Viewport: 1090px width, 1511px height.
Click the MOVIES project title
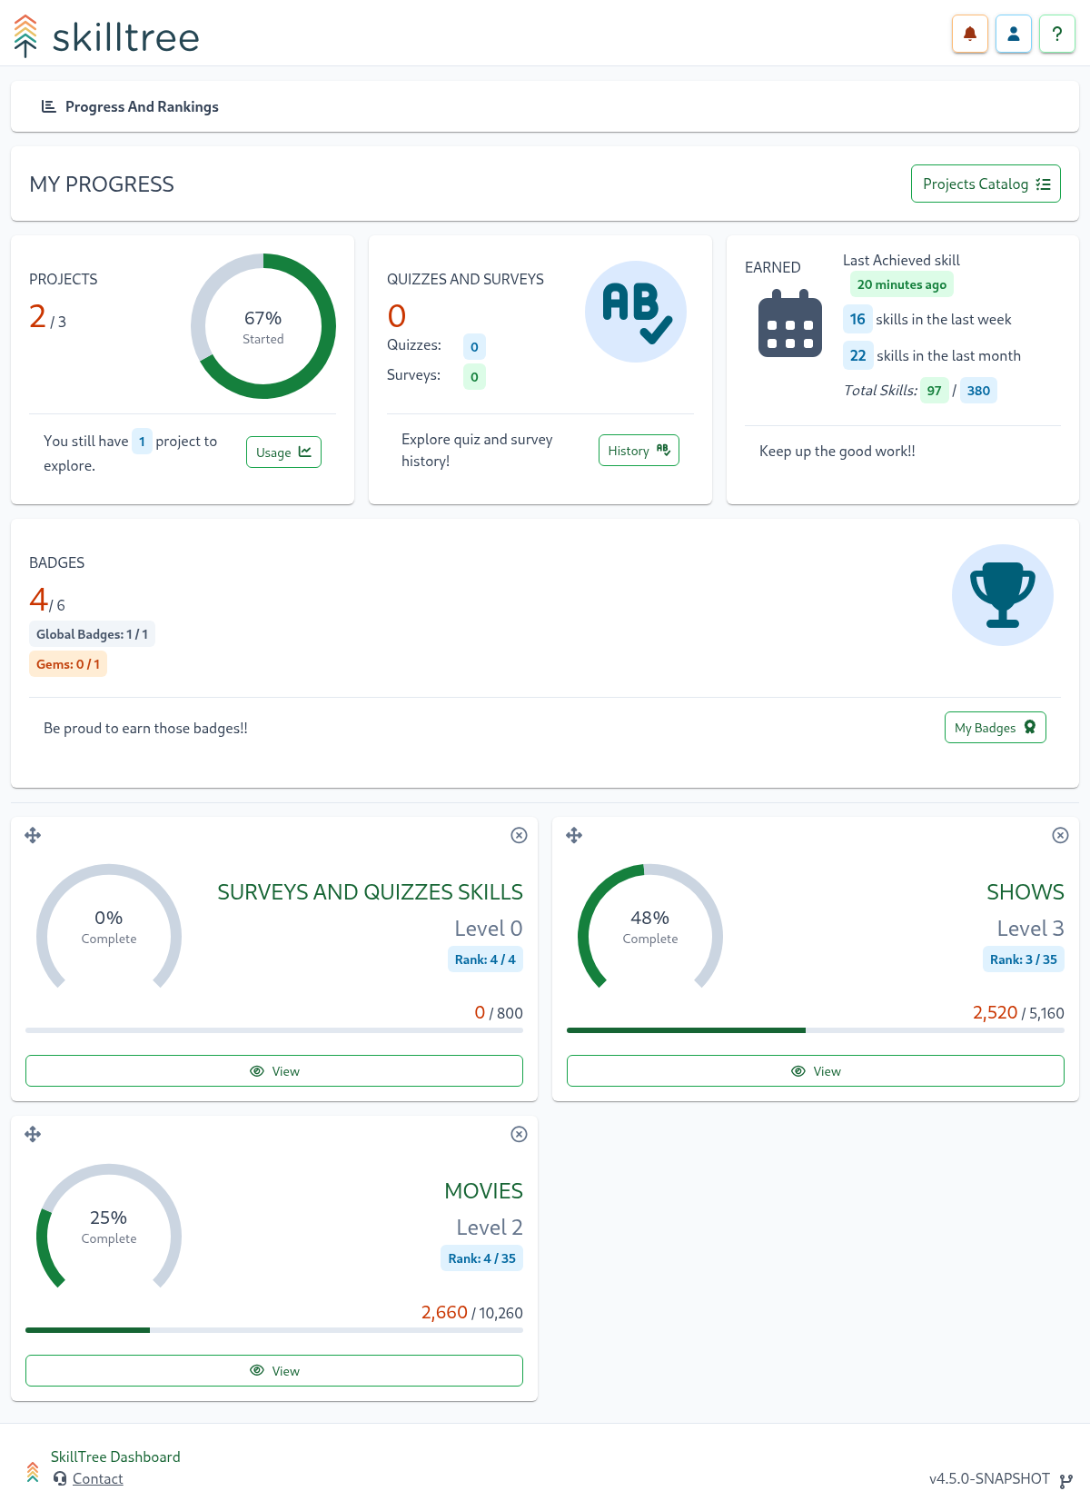click(483, 1191)
